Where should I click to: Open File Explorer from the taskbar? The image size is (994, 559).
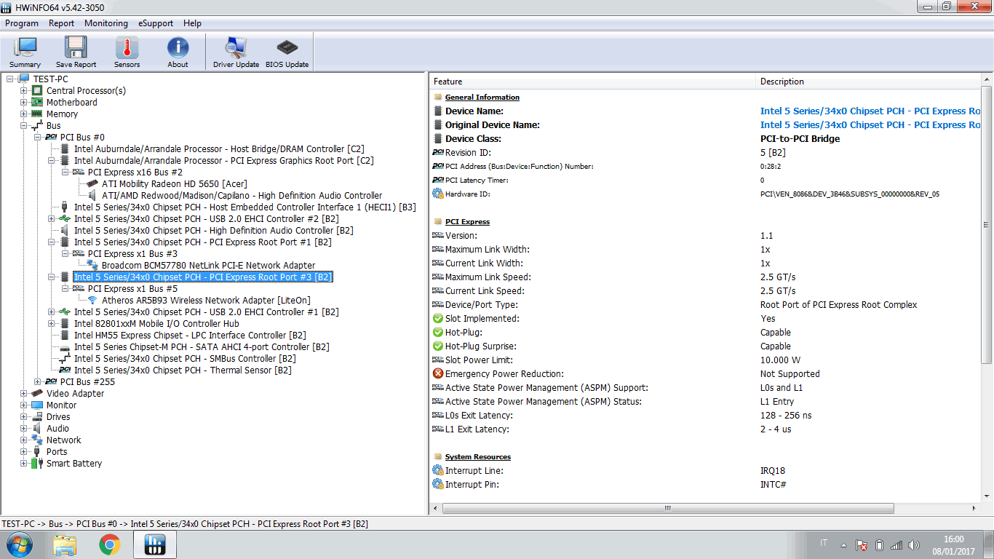pos(65,544)
